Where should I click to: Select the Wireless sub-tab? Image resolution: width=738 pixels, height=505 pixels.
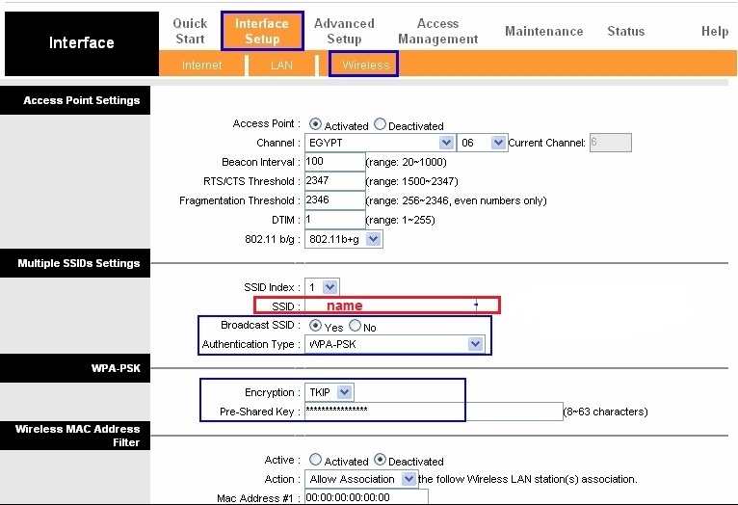pyautogui.click(x=365, y=65)
